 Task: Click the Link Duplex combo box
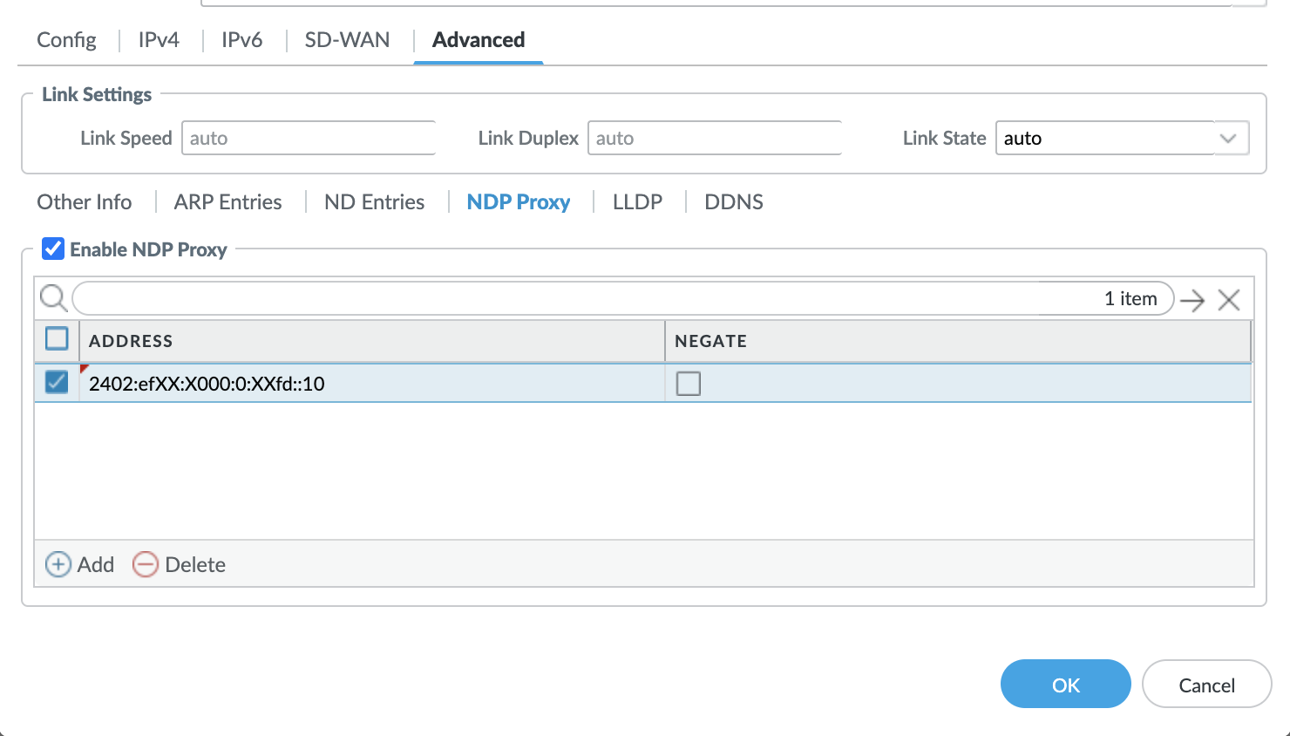[714, 139]
